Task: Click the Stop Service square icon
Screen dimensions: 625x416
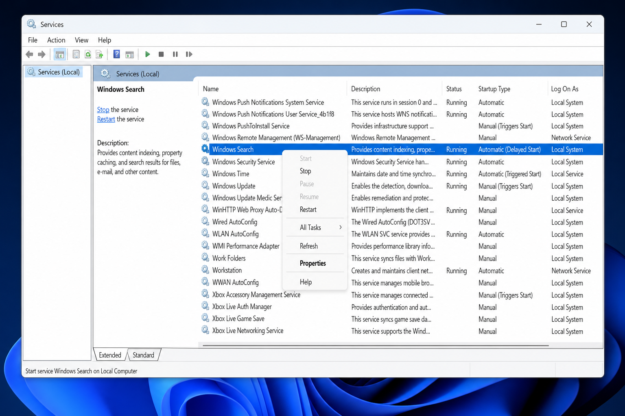Action: [161, 54]
